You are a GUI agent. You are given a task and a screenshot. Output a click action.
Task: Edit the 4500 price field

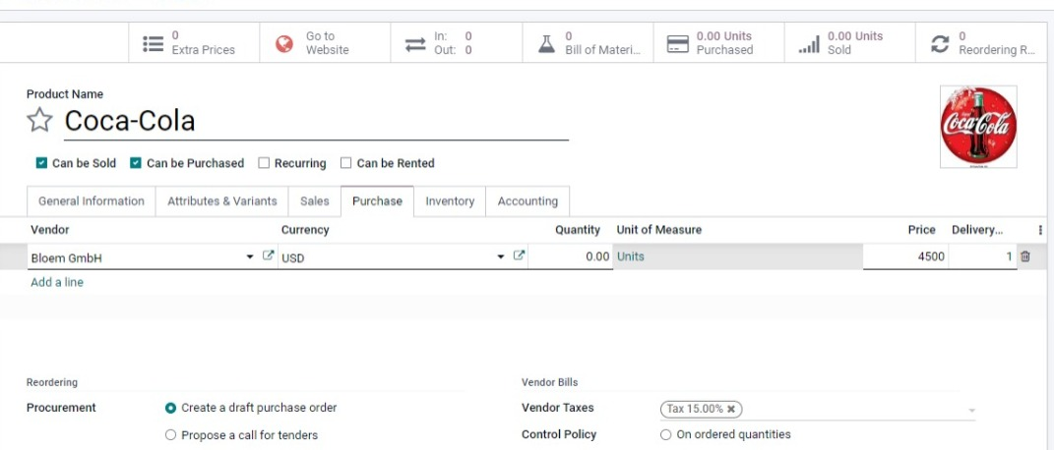905,256
